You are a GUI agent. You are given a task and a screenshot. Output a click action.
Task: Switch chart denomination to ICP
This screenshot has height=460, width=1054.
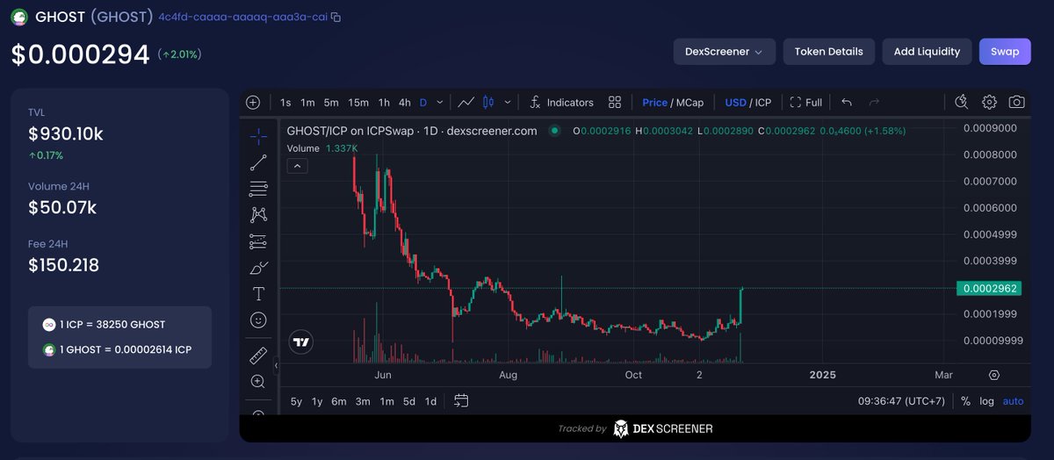(763, 103)
